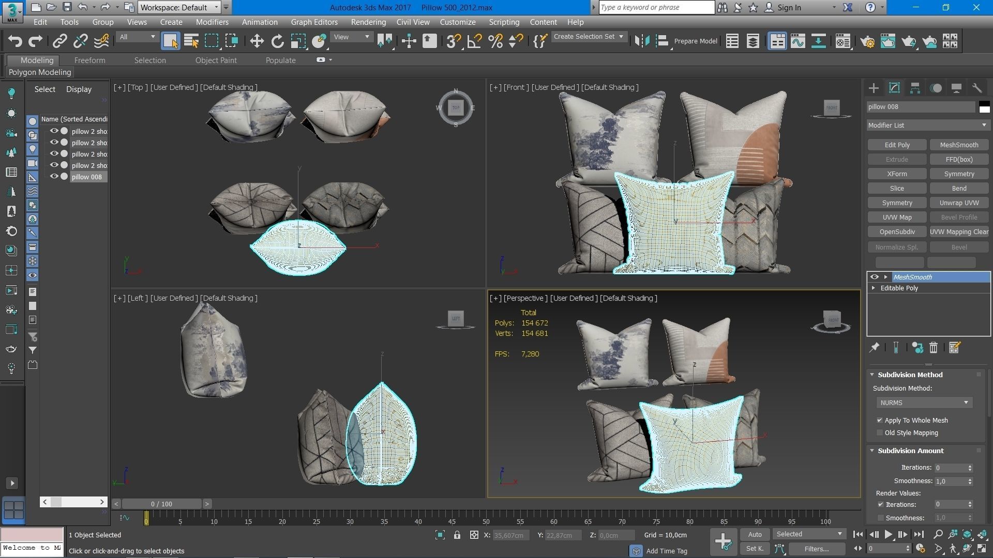This screenshot has width=993, height=558.
Task: Toggle the Angle Snap icon
Action: pyautogui.click(x=474, y=41)
